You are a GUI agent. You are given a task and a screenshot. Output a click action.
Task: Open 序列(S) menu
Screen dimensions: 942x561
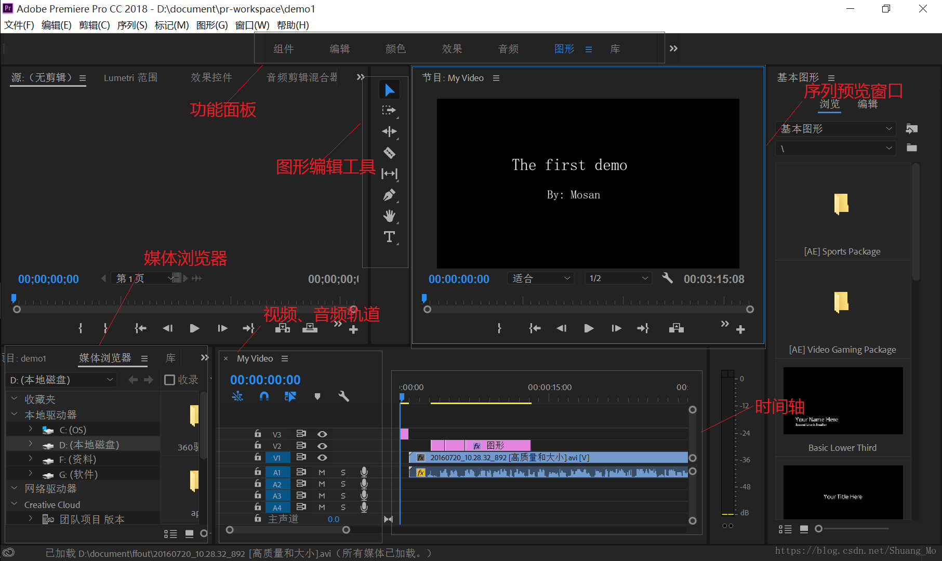coord(132,25)
